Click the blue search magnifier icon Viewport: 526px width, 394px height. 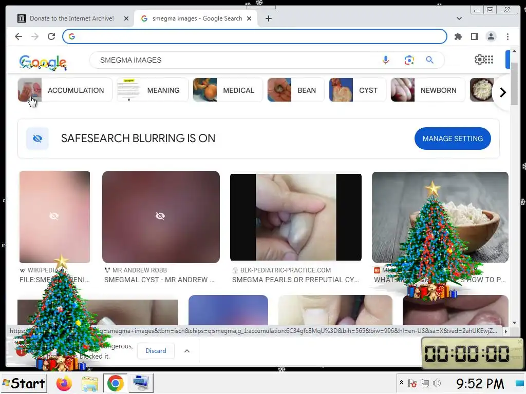point(430,60)
